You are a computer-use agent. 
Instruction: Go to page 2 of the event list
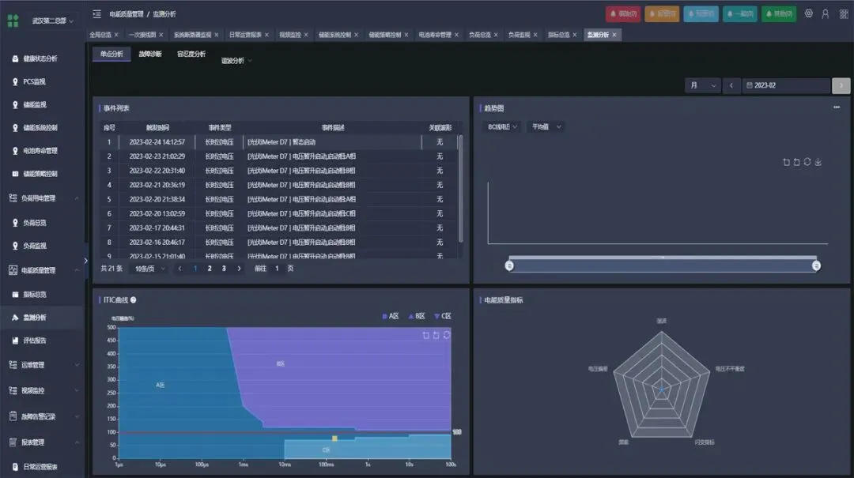click(209, 269)
